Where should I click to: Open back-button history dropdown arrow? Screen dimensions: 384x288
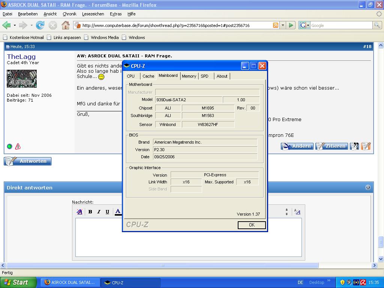click(15, 25)
